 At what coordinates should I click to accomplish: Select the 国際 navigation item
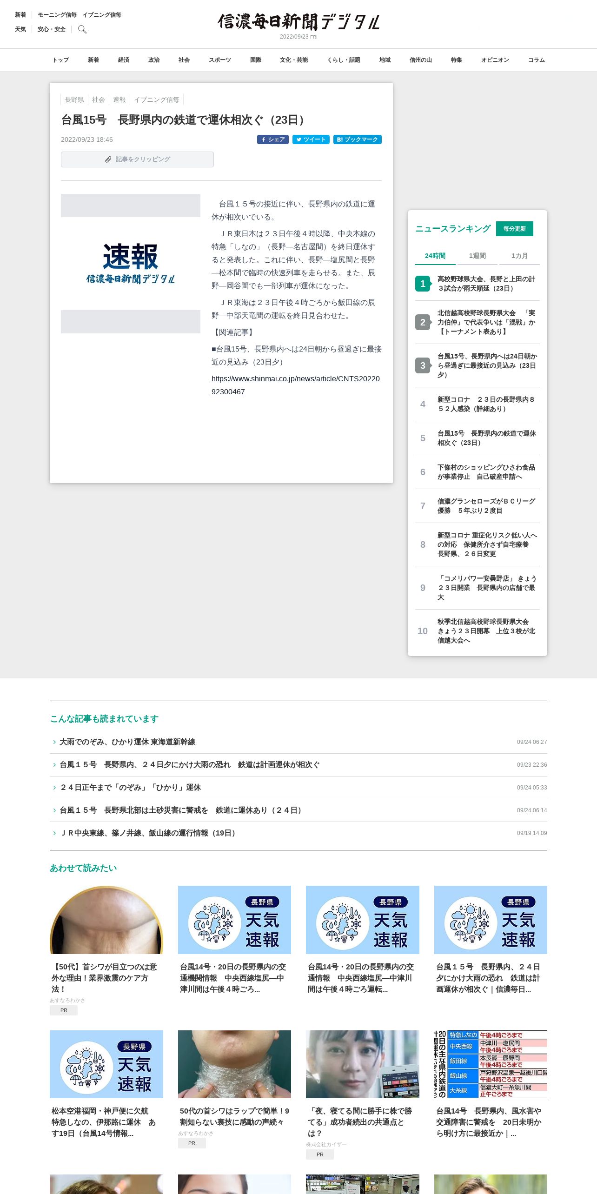point(256,60)
